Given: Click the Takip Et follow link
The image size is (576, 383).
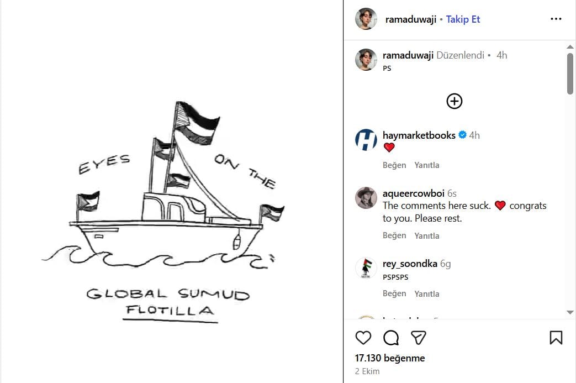Looking at the screenshot, I should pyautogui.click(x=463, y=19).
